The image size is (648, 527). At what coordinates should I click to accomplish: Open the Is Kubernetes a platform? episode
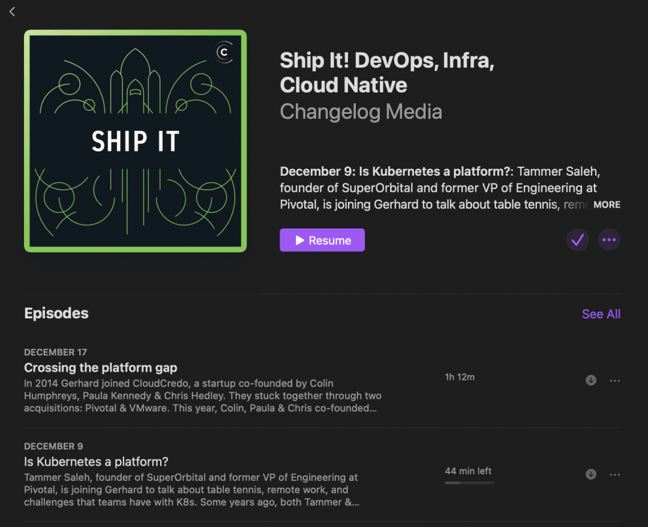click(96, 462)
